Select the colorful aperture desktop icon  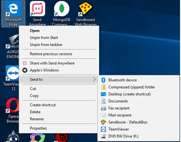(x=38, y=138)
